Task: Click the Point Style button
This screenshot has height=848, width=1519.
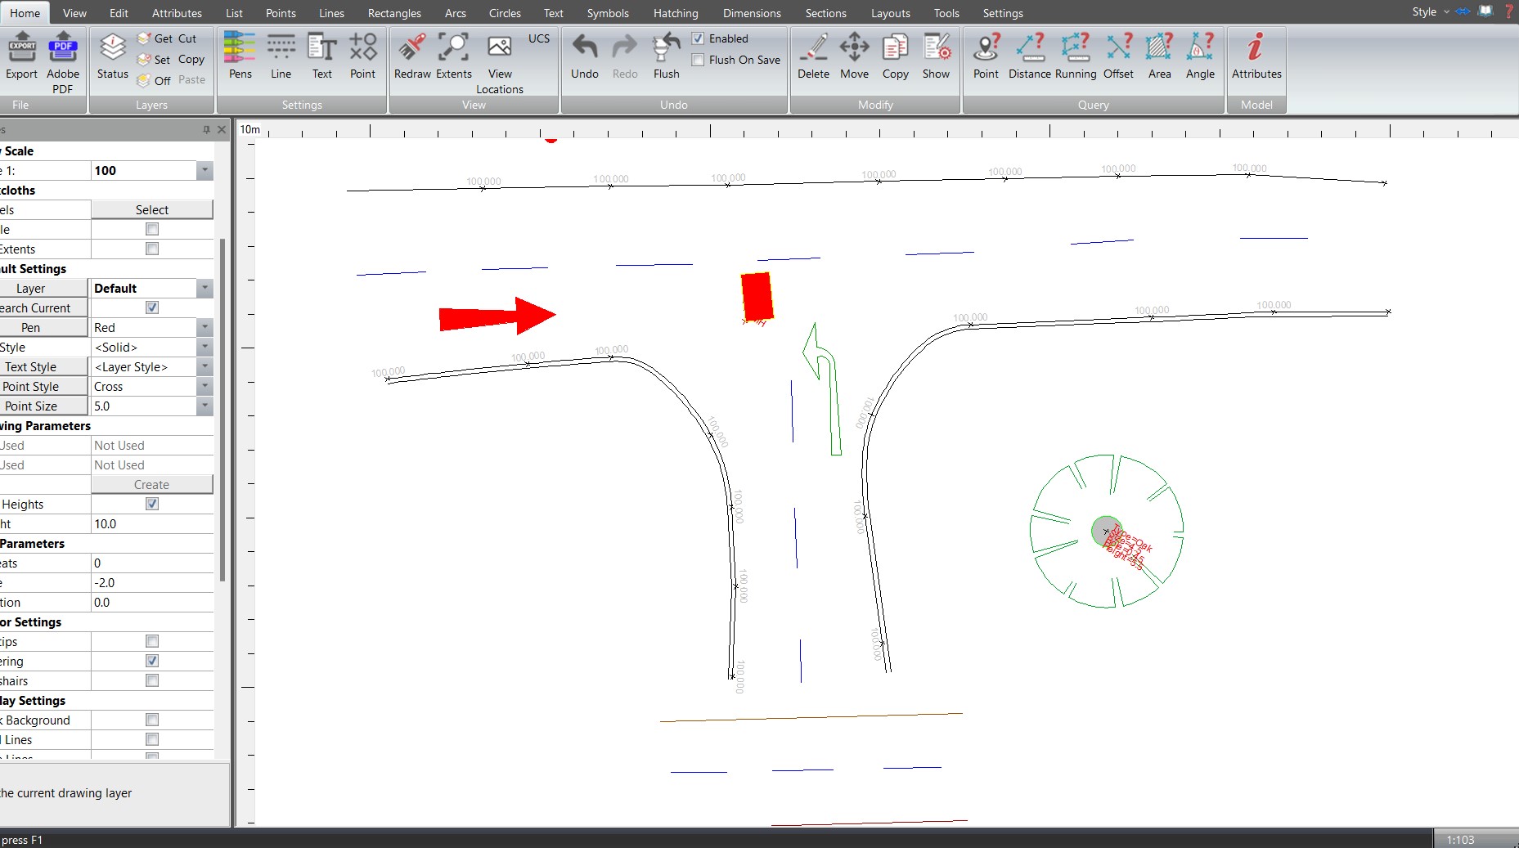Action: click(x=43, y=386)
